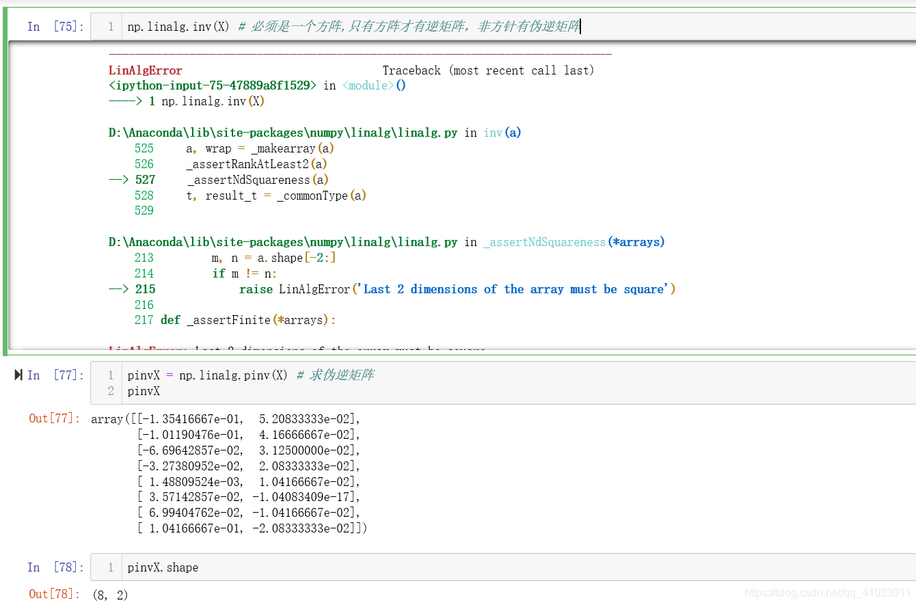Click the Out[77] output prompt
The height and width of the screenshot is (605, 916).
click(55, 418)
